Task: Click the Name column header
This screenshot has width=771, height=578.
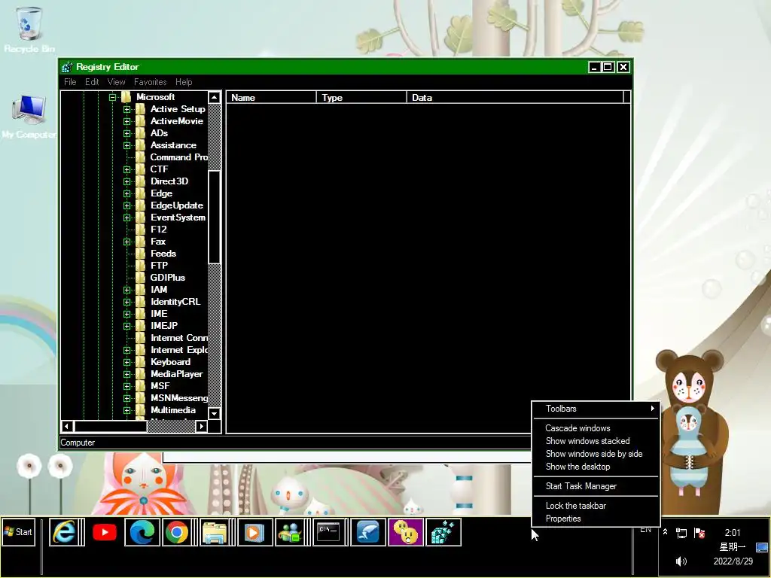Action: [x=271, y=97]
